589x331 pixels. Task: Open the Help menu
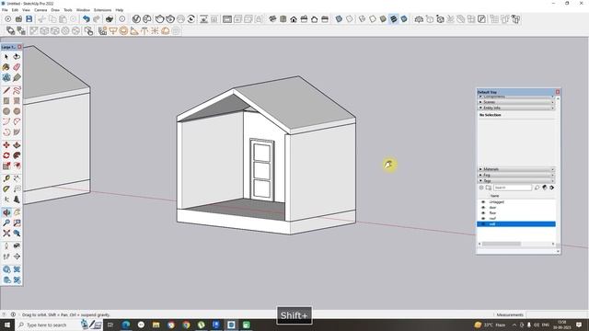coord(120,10)
